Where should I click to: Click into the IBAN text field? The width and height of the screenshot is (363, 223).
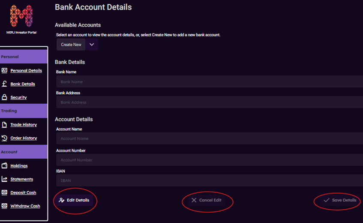coord(209,181)
